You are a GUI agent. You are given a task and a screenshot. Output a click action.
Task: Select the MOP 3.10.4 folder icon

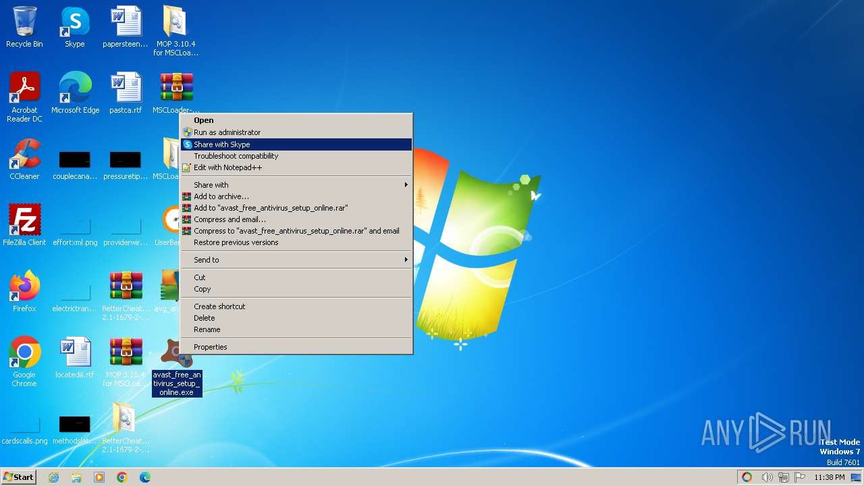[x=176, y=31]
